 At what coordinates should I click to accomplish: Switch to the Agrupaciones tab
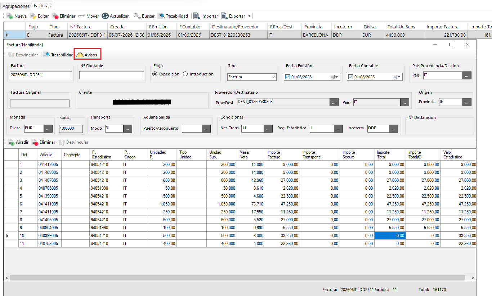[16, 6]
